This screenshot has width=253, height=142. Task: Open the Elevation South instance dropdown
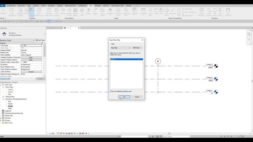17,40
